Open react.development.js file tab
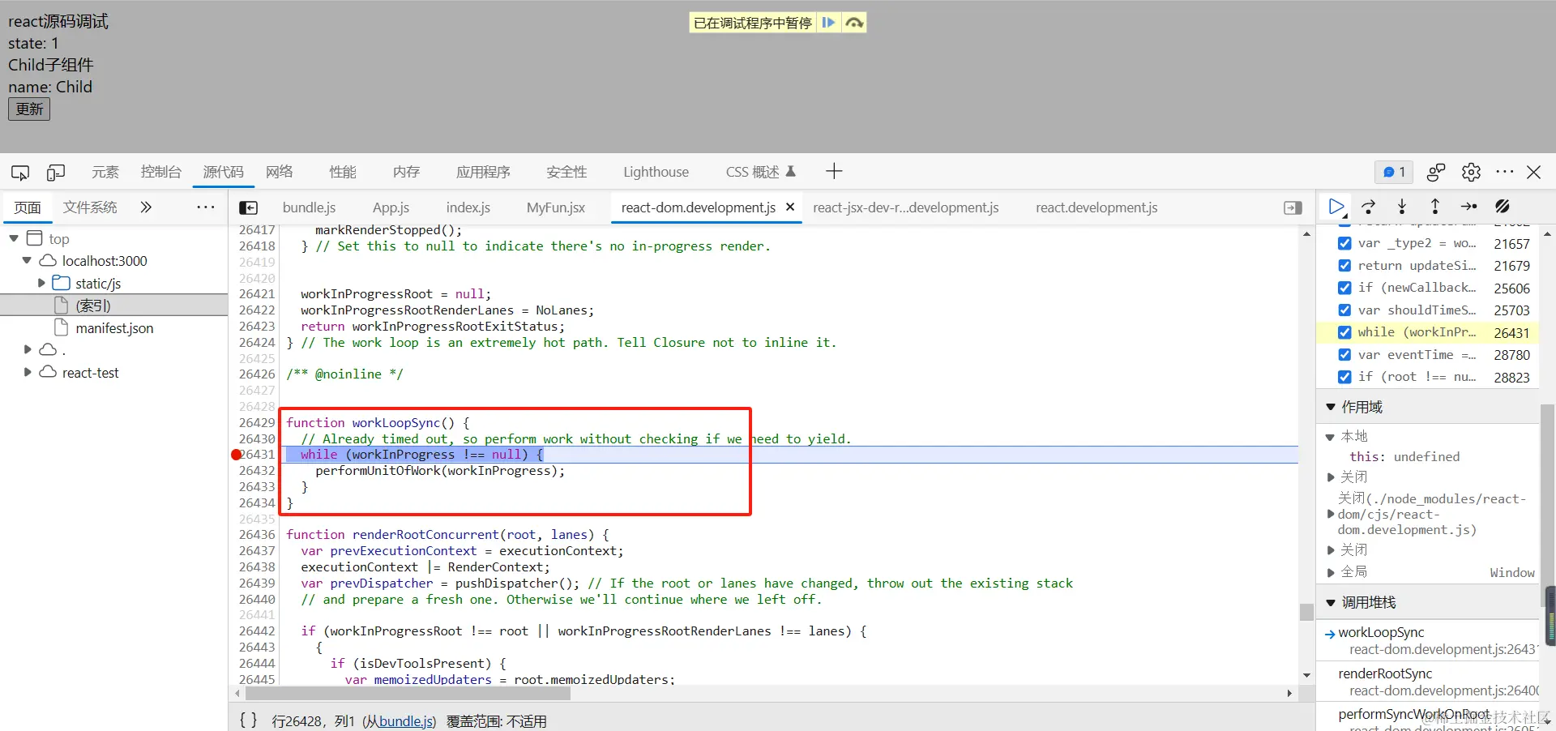Viewport: 1556px width, 731px height. tap(1096, 207)
